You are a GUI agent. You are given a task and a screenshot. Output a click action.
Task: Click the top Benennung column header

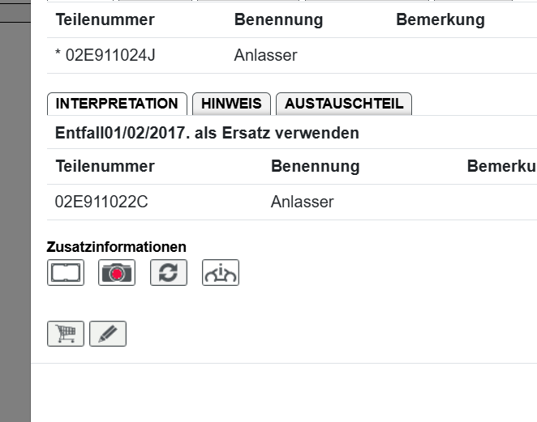(x=278, y=20)
